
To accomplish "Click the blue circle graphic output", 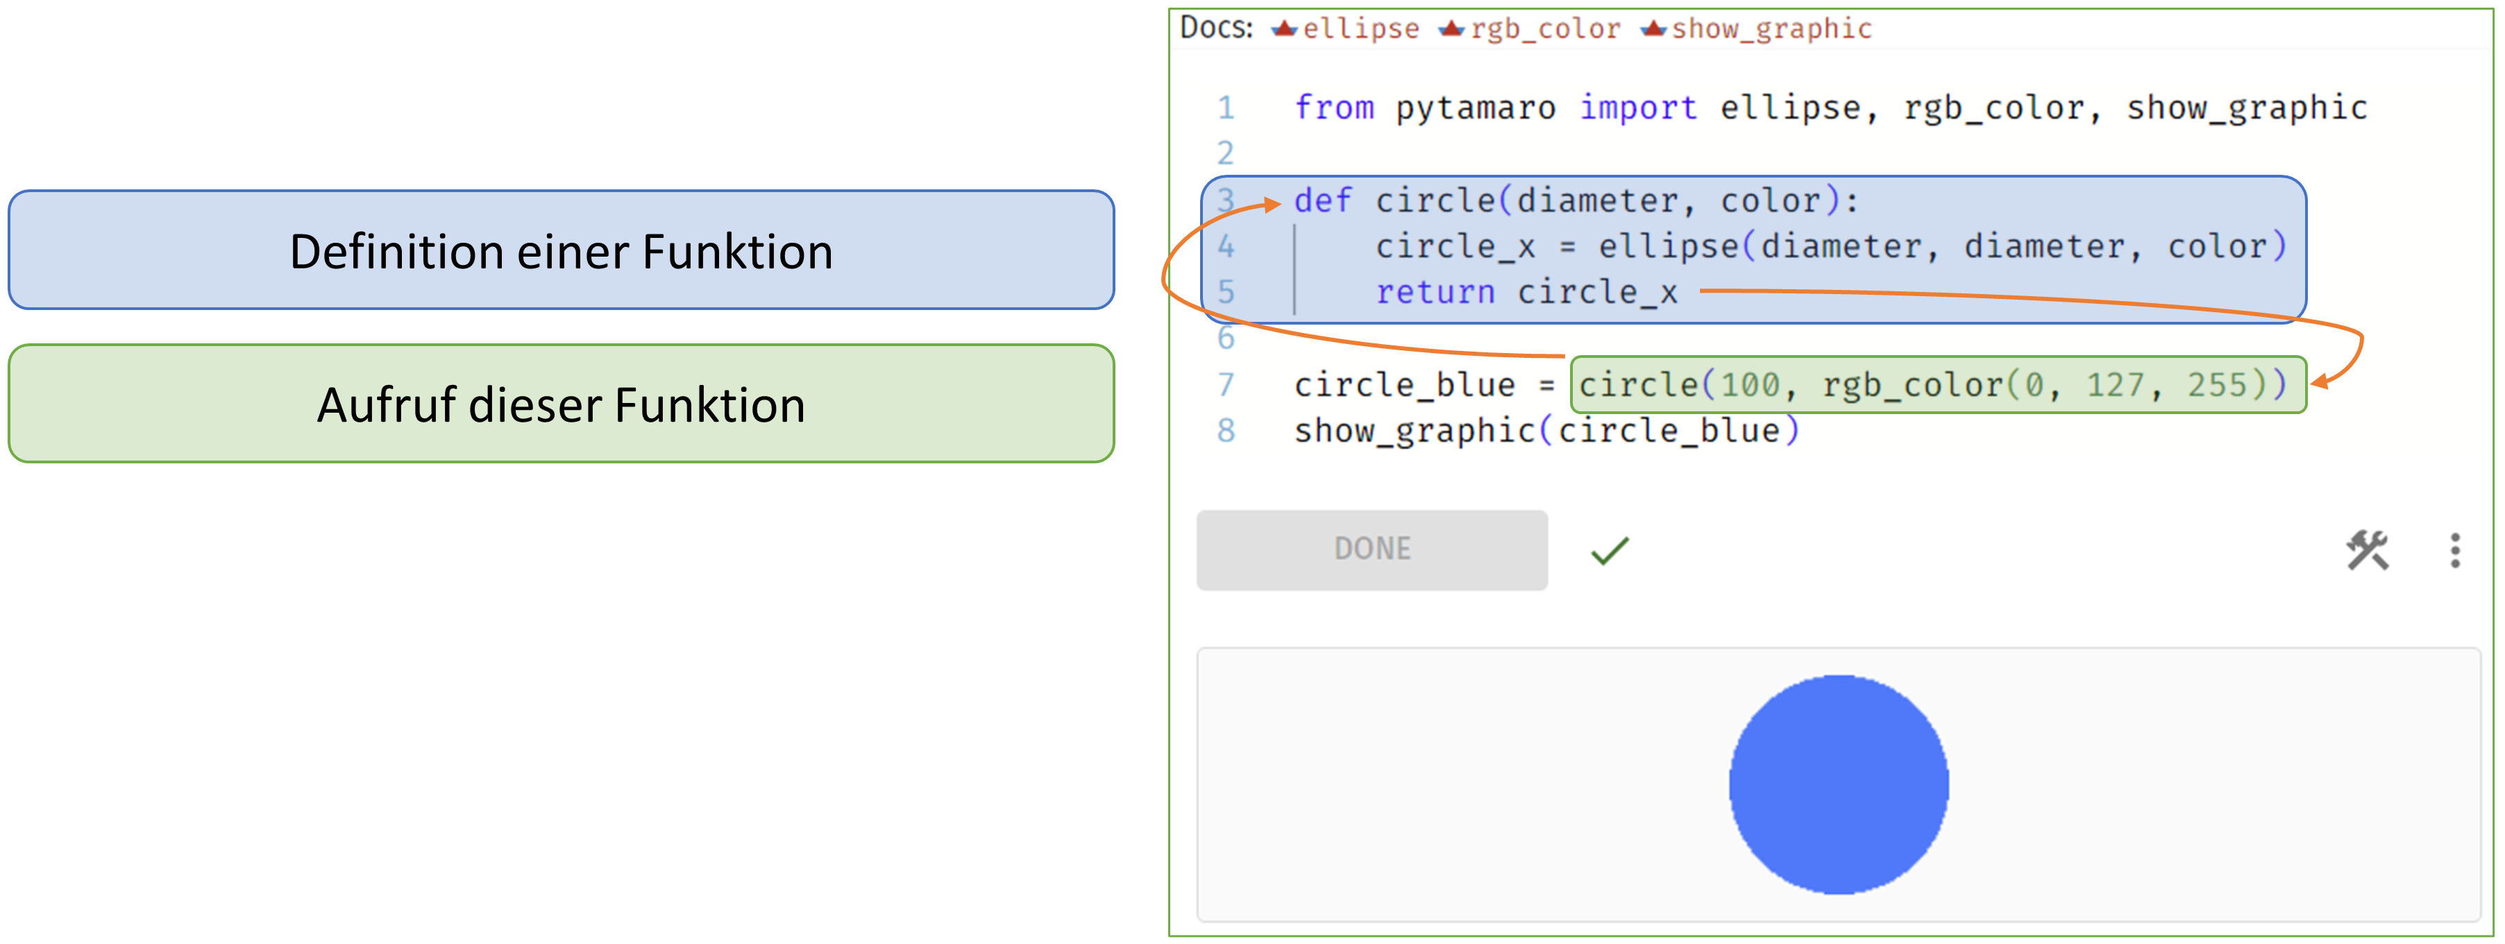I will coord(1838,784).
